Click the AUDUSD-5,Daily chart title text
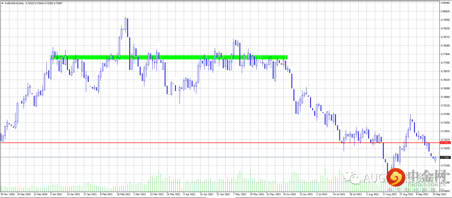452x198 pixels. coord(14,3)
